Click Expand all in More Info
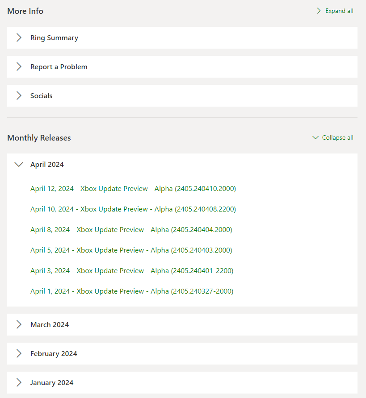 click(x=335, y=11)
